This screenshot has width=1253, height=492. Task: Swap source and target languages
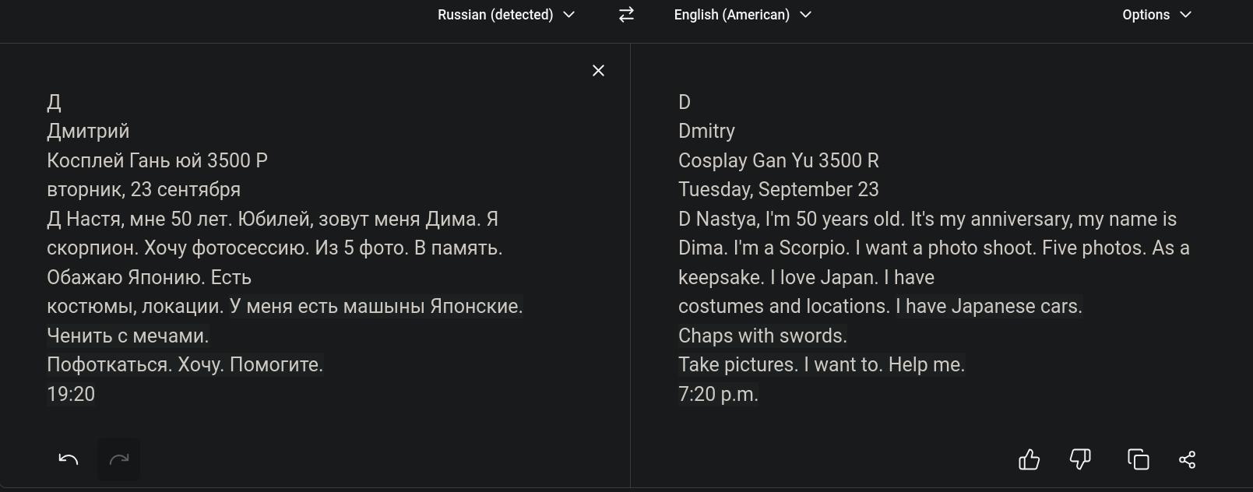(626, 15)
